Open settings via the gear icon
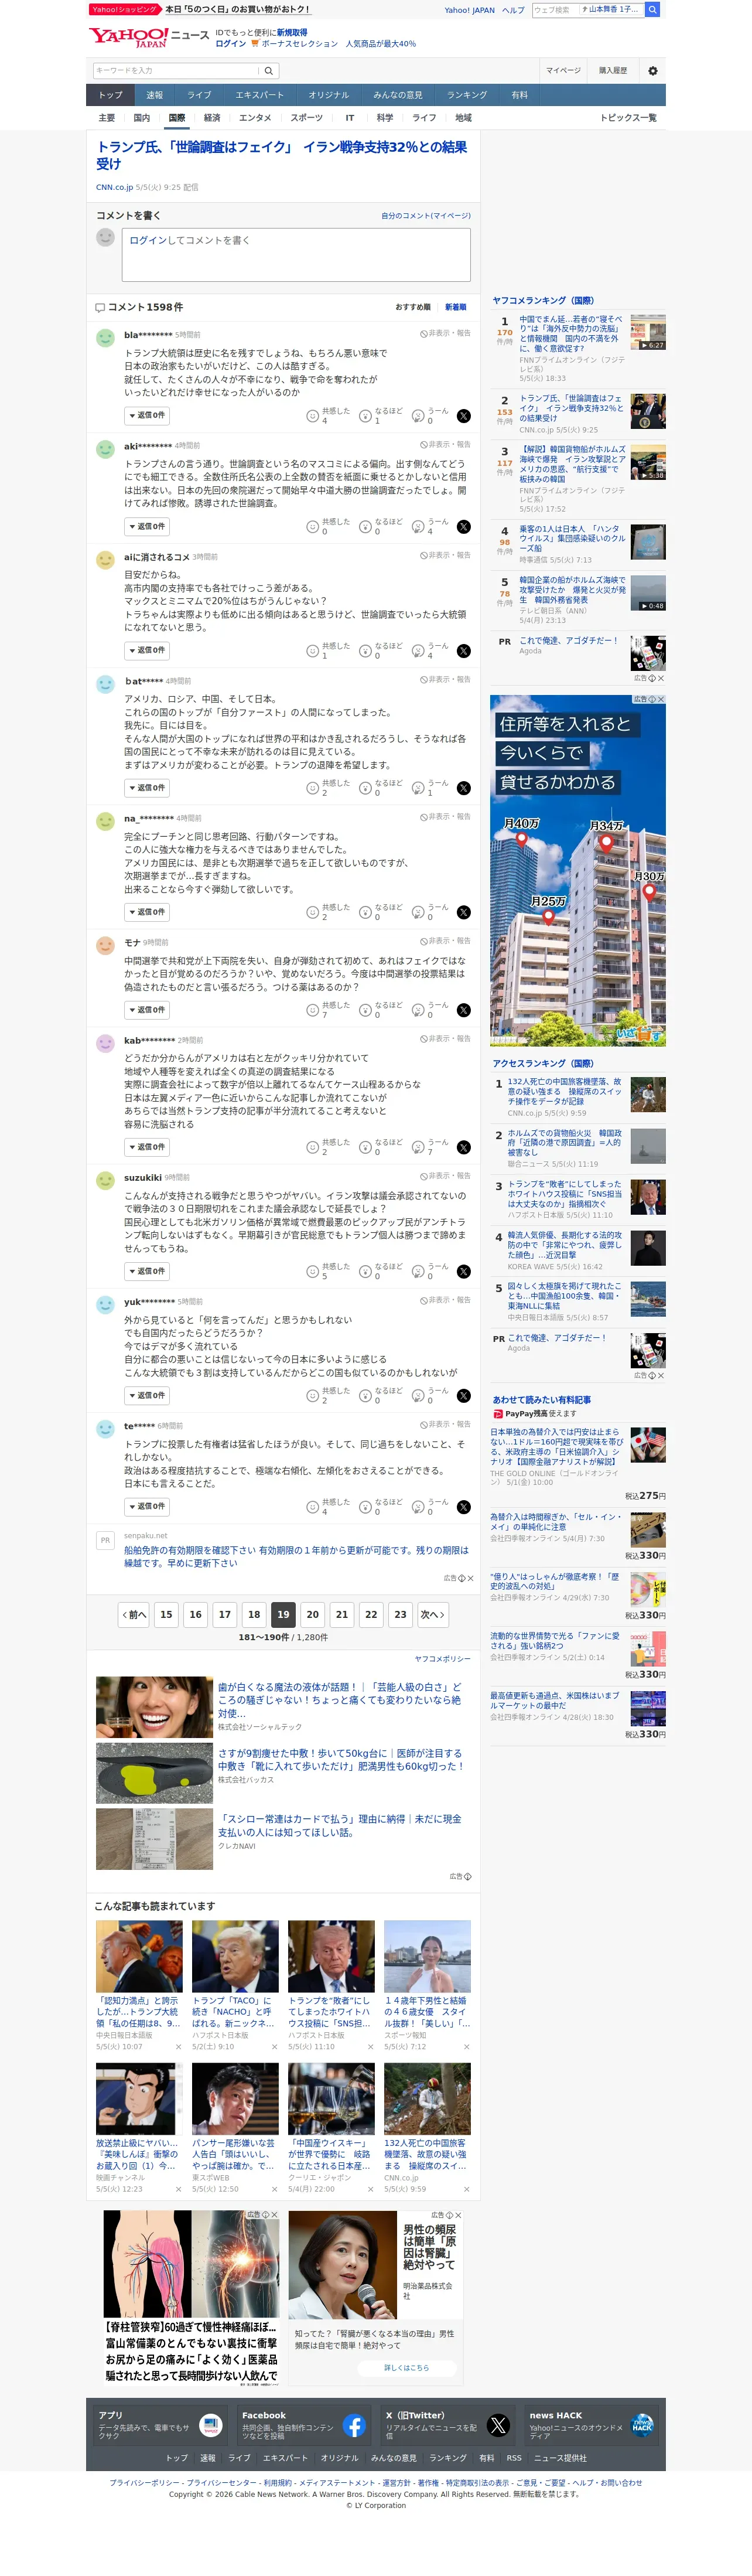Image resolution: width=752 pixels, height=2576 pixels. point(653,71)
